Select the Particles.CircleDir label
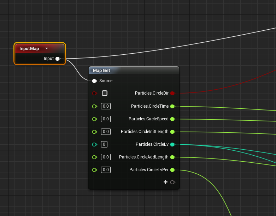Viewport: 276px width, 216px height. pyautogui.click(x=152, y=93)
